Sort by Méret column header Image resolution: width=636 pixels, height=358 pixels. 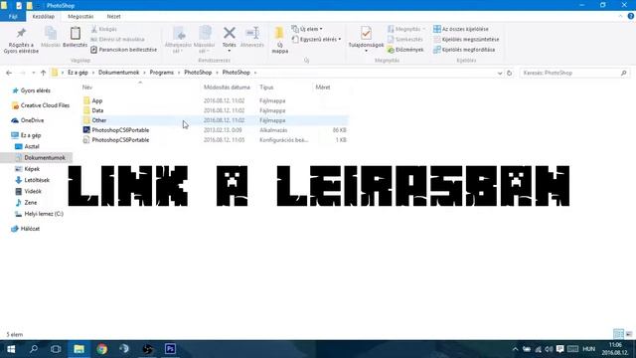click(323, 88)
